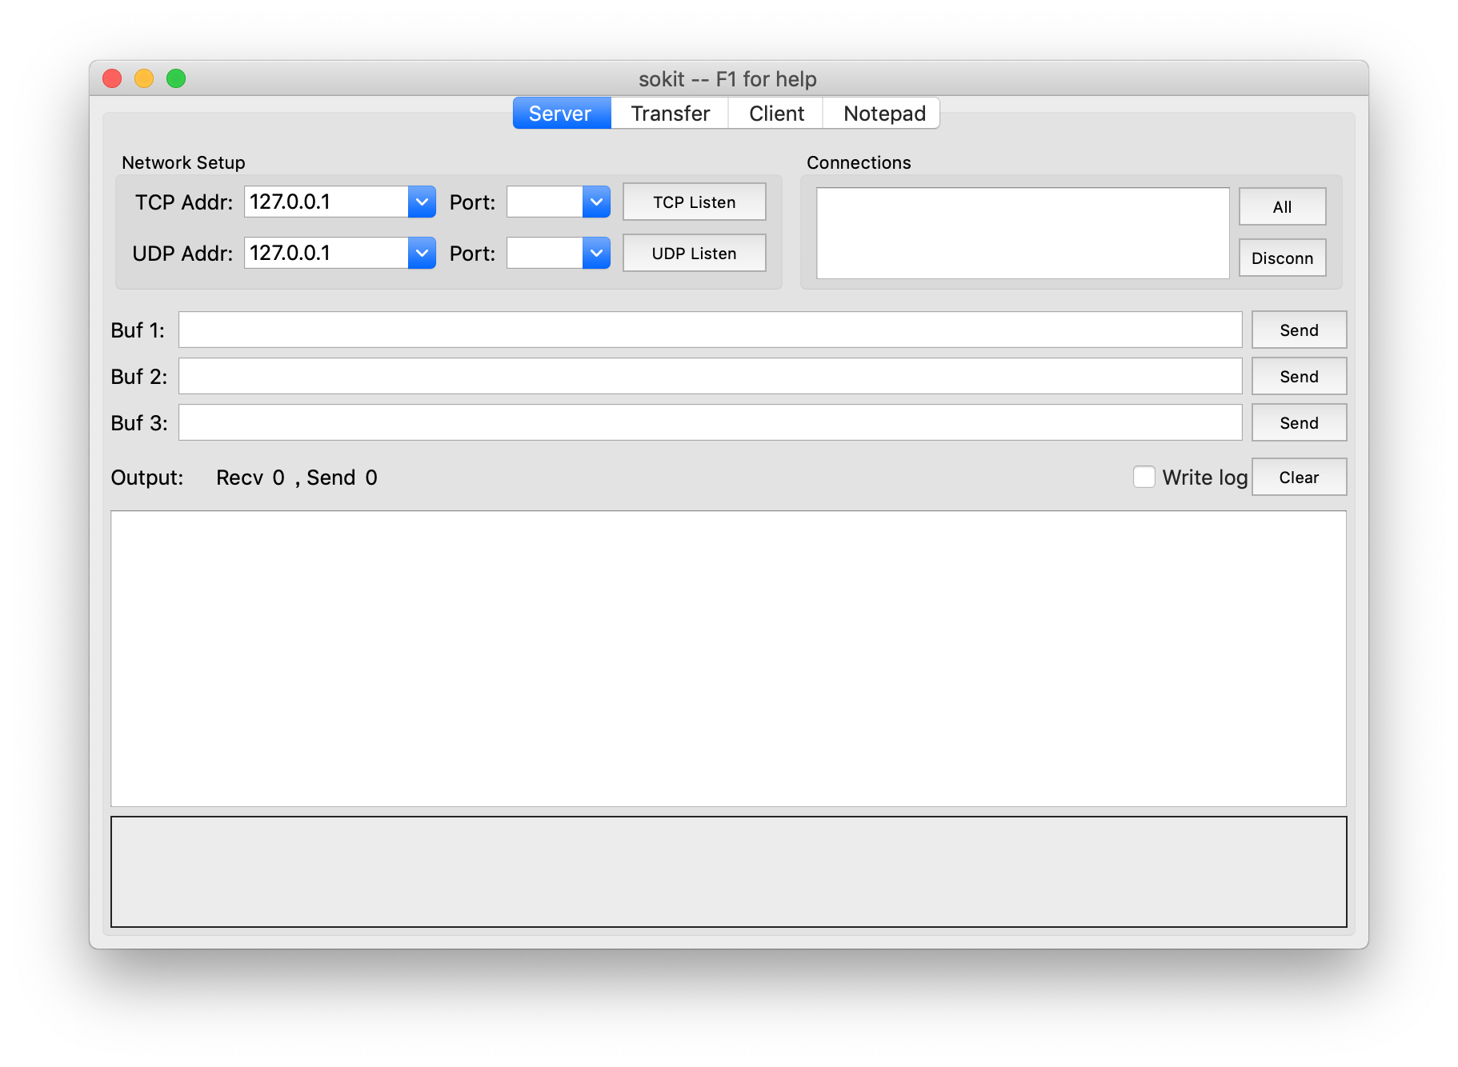Viewport: 1458px width, 1067px height.
Task: Focus the Buf 2 input field
Action: (710, 377)
